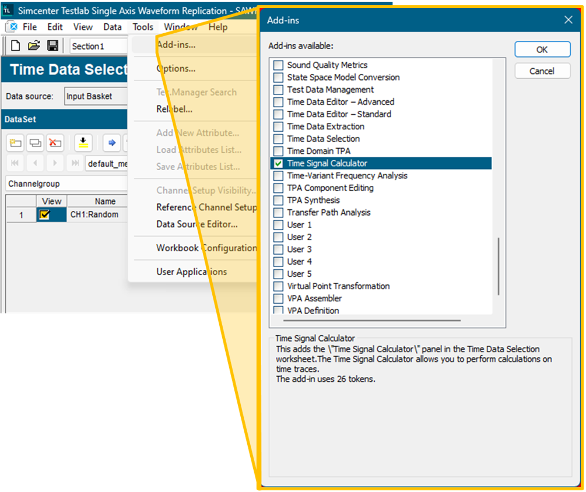Uncheck the Time Signal Calculator add-in
586x492 pixels.
(x=278, y=164)
